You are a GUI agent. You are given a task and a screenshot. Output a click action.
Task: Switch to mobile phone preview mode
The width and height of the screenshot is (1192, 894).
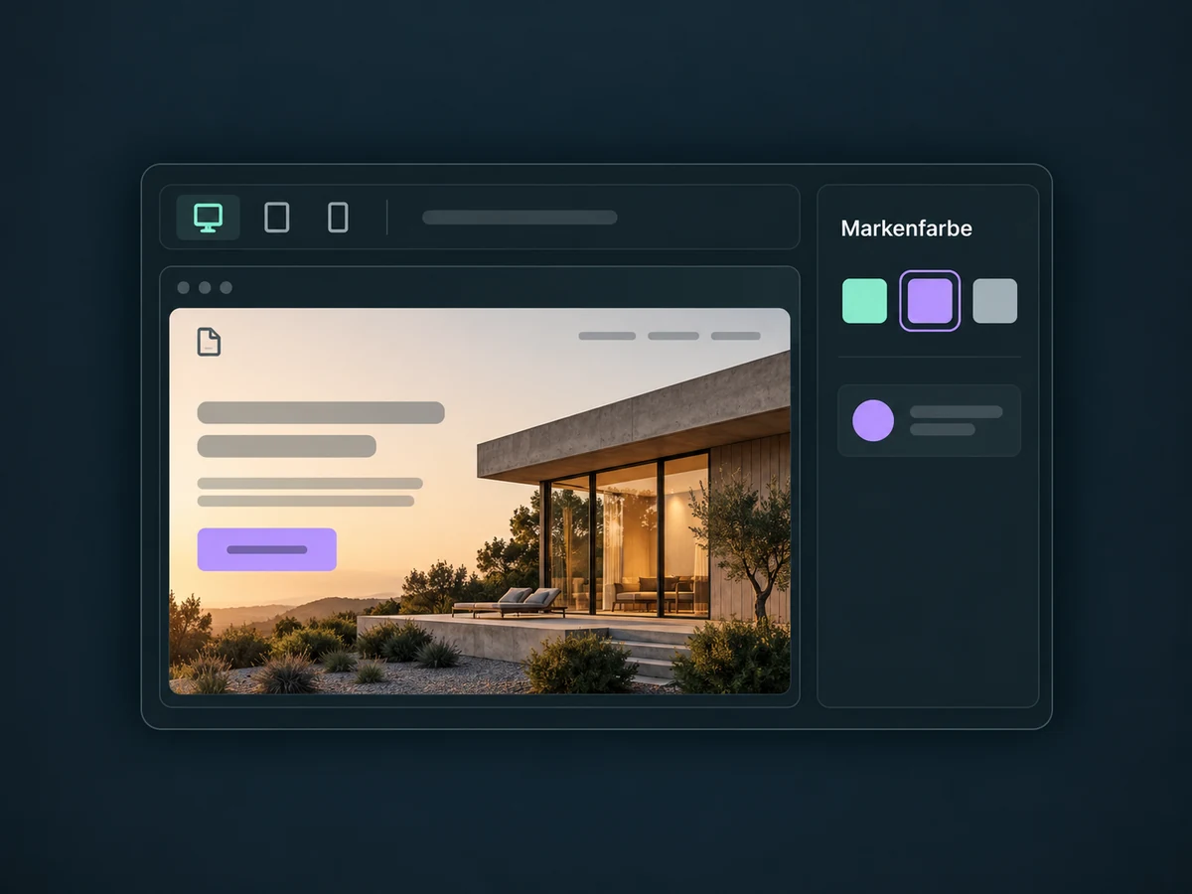(x=338, y=218)
